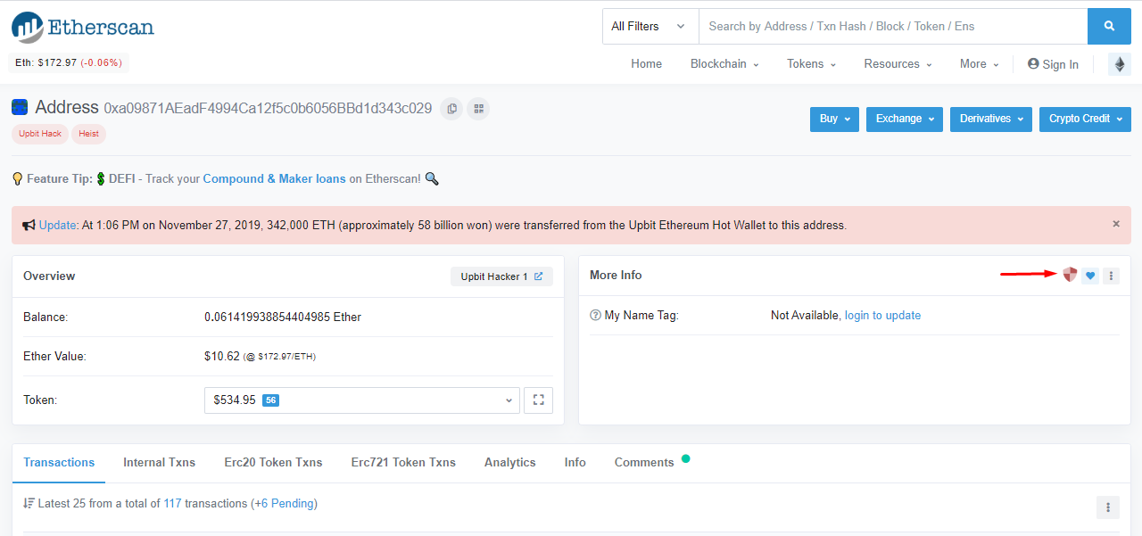Add address to watch list heart icon

(x=1090, y=276)
